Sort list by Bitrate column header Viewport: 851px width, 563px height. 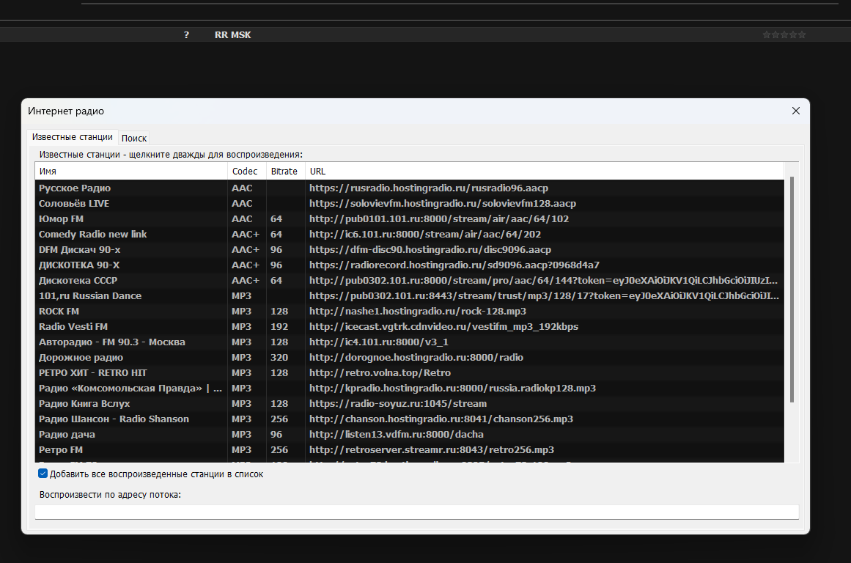284,172
